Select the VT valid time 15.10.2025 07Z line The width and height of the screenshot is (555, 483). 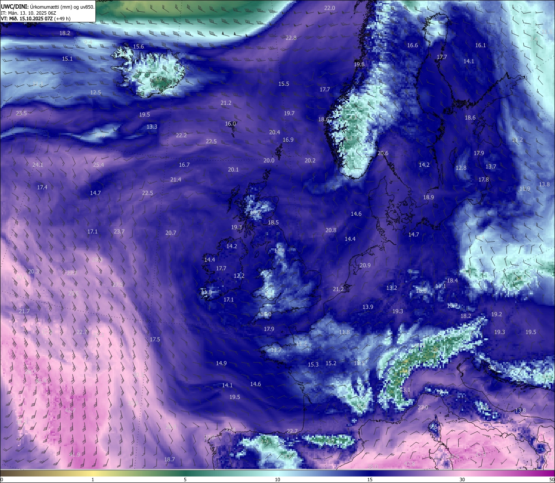click(36, 19)
